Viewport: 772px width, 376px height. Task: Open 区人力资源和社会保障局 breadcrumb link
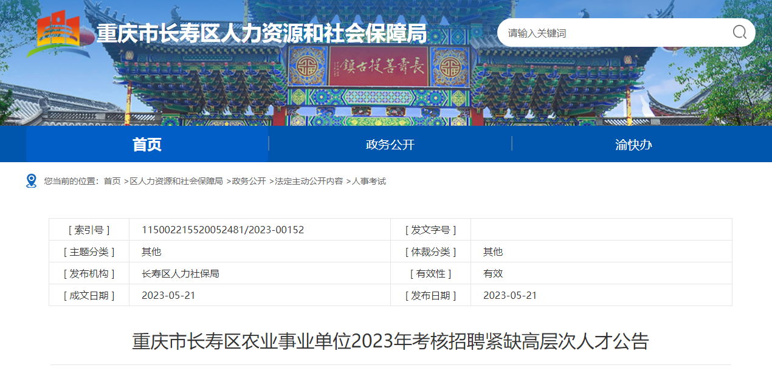tap(176, 181)
